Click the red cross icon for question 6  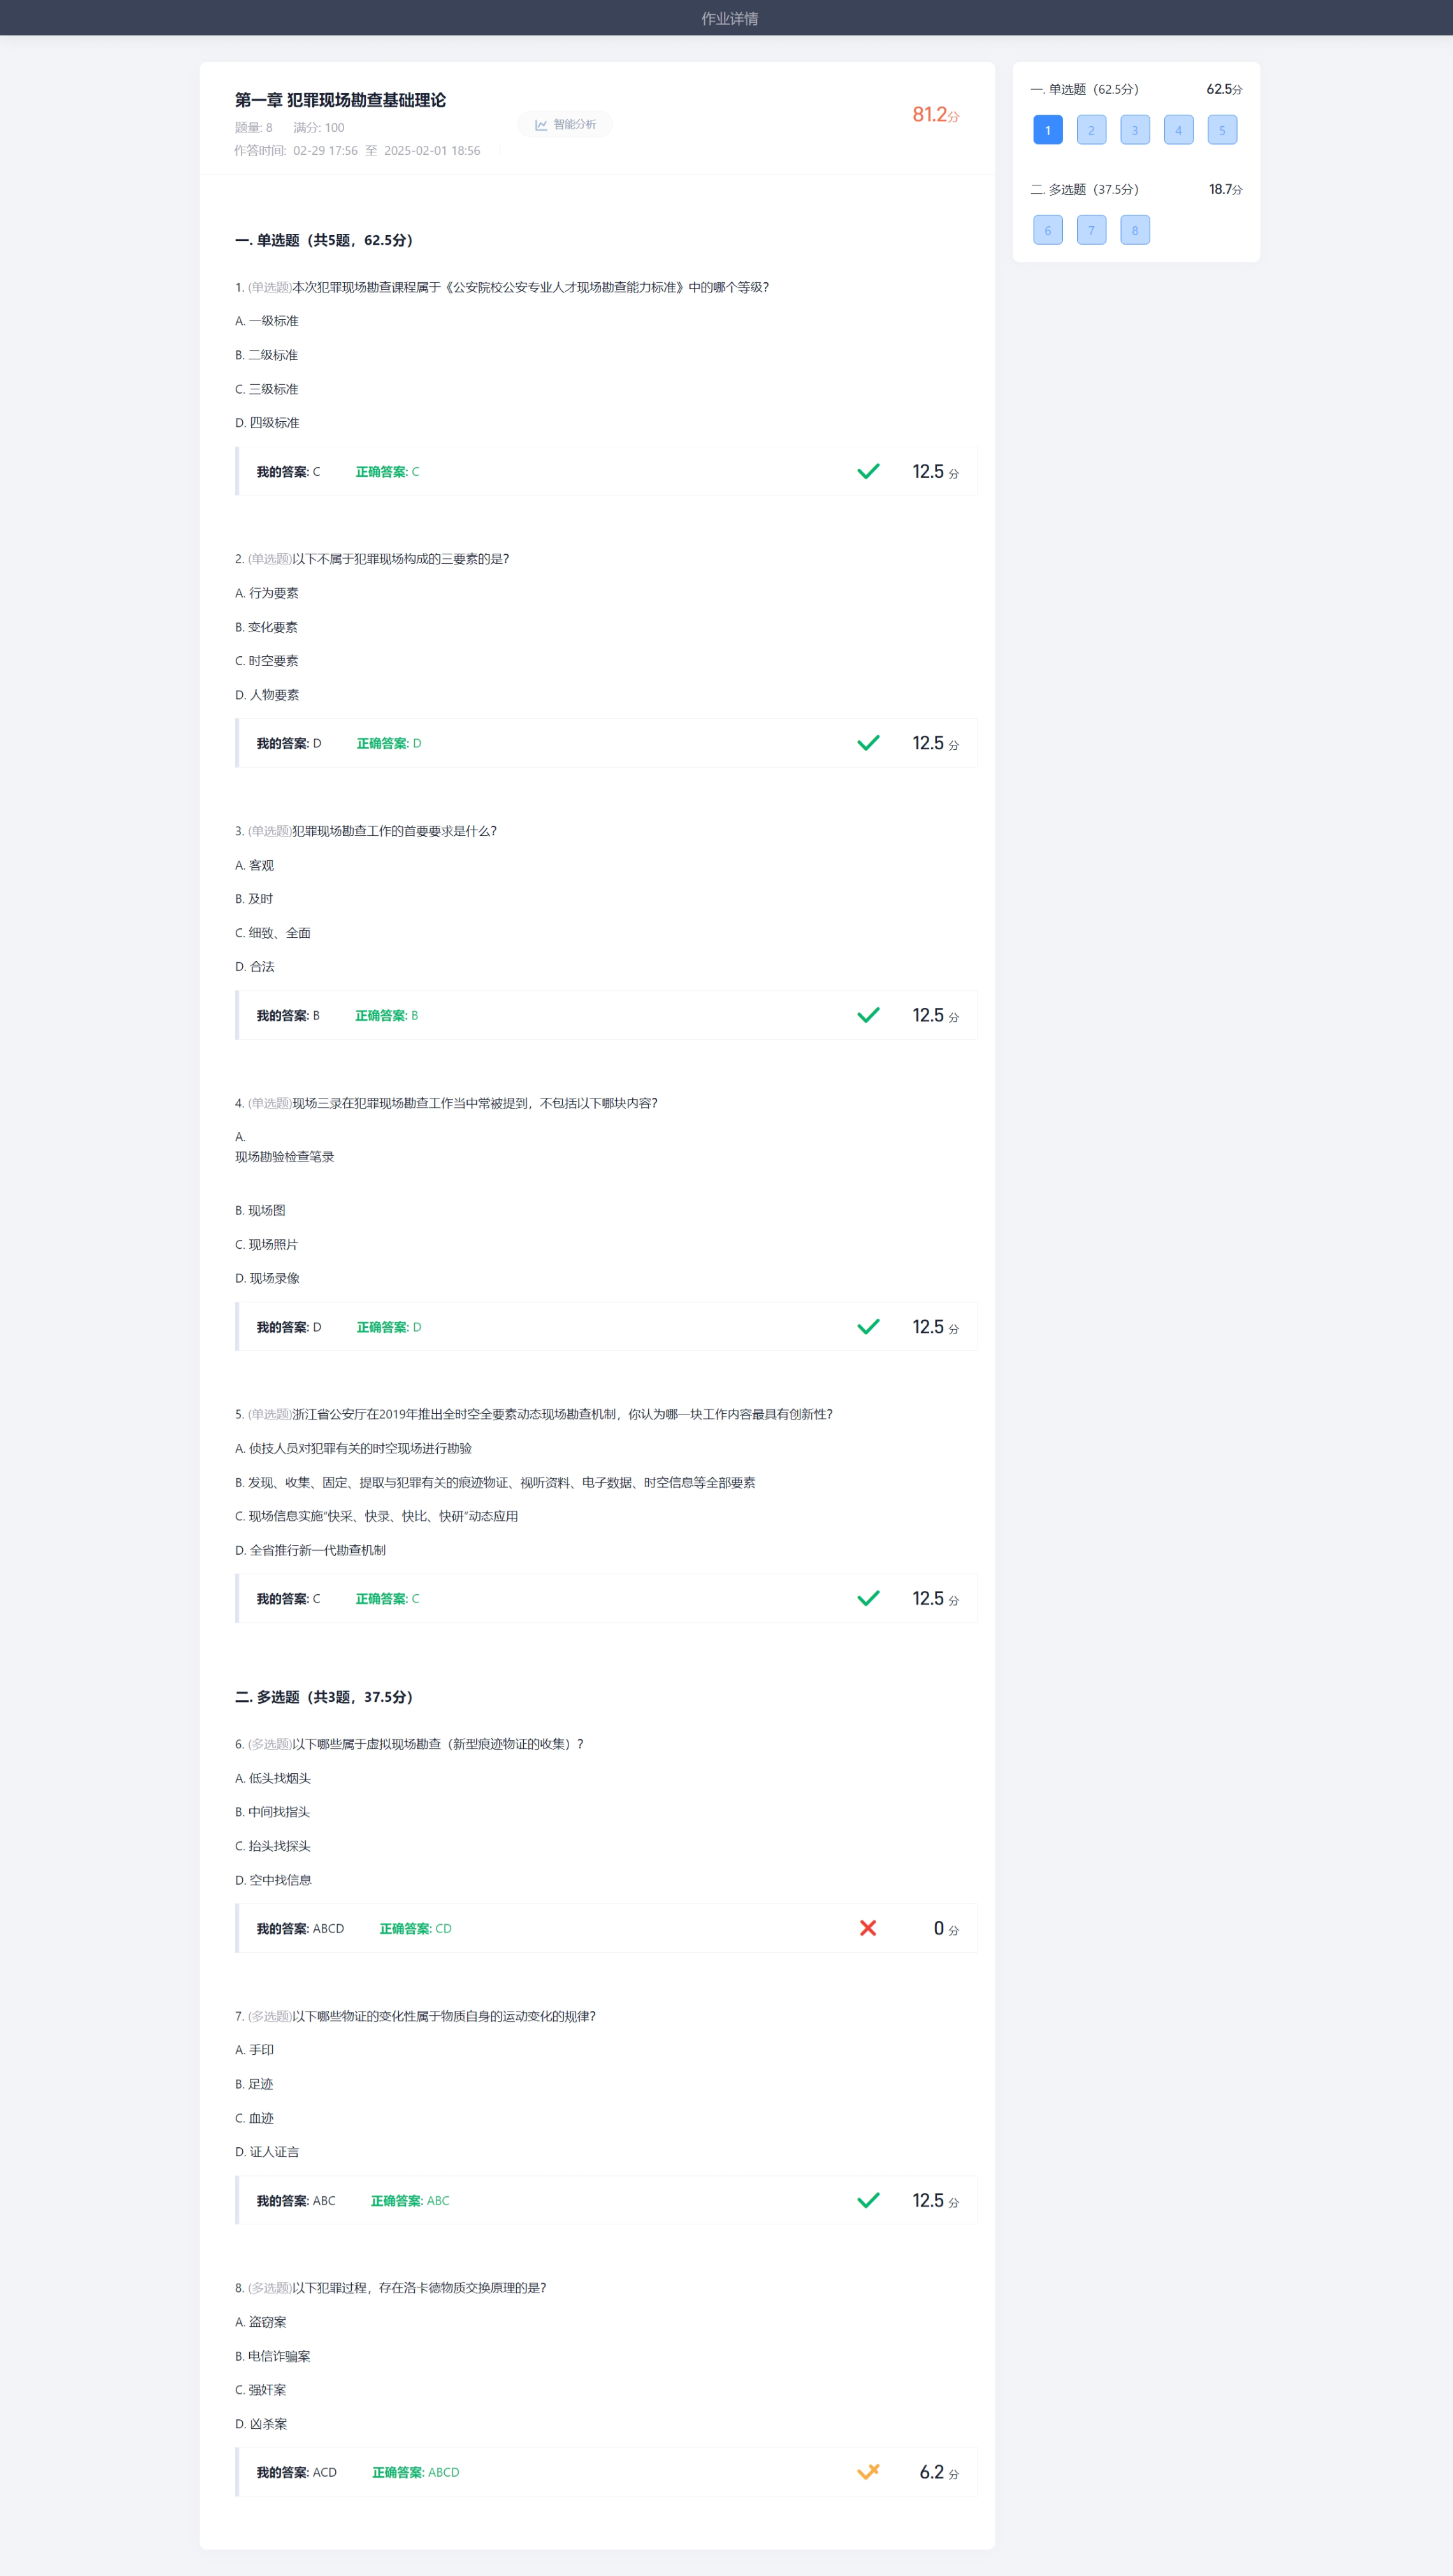(x=868, y=1928)
